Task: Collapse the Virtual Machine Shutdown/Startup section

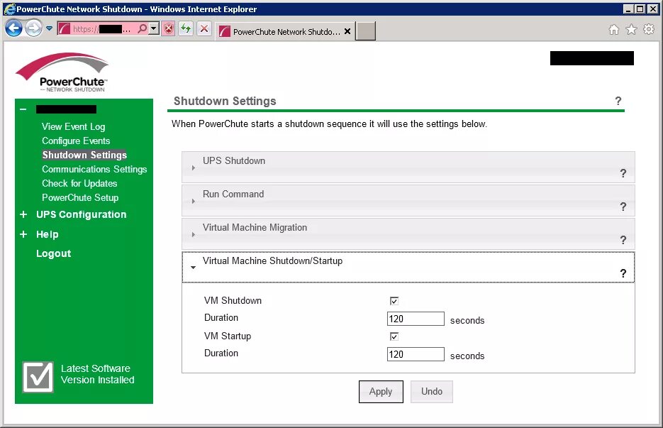Action: point(408,267)
